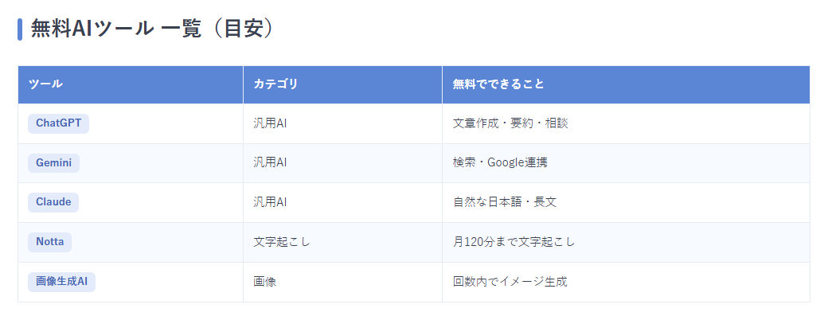The image size is (828, 320).
Task: Click 汎用AI in the Gemini row
Action: click(270, 163)
